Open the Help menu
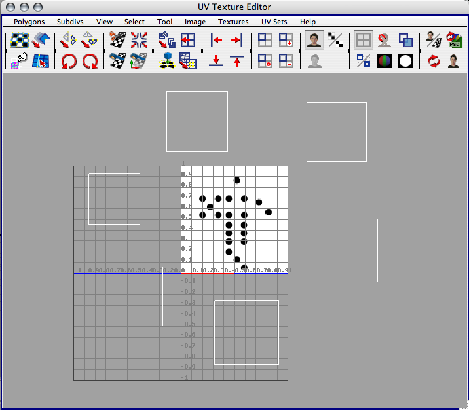The height and width of the screenshot is (410, 469). 307,22
